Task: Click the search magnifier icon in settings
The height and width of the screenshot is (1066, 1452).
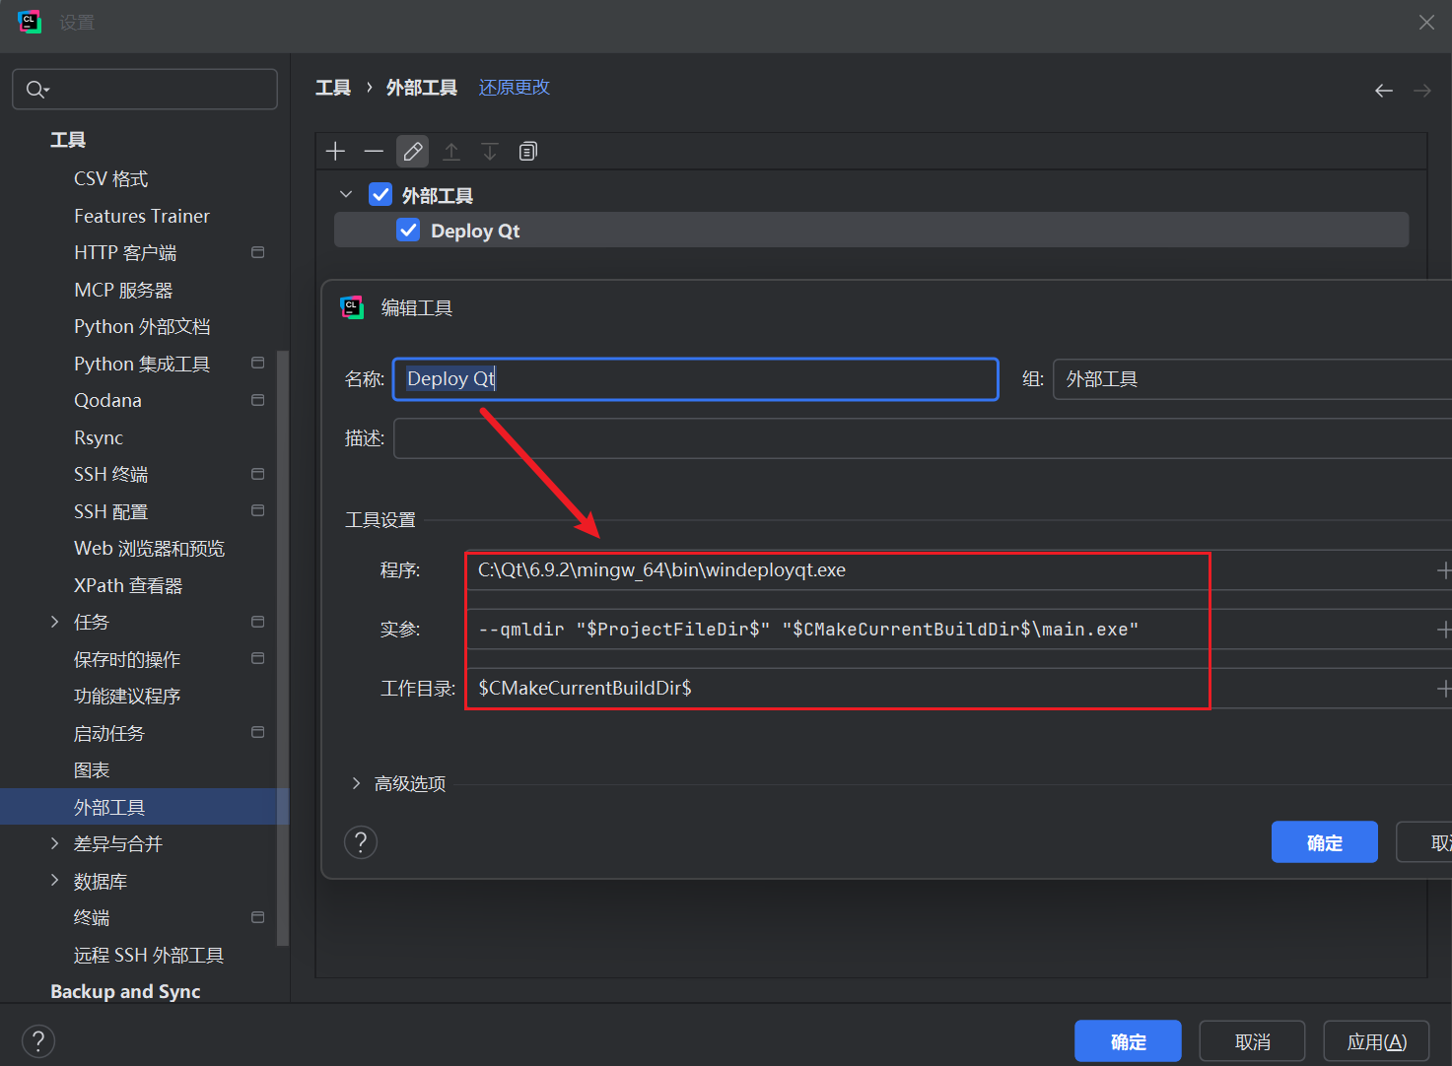Action: 37,89
